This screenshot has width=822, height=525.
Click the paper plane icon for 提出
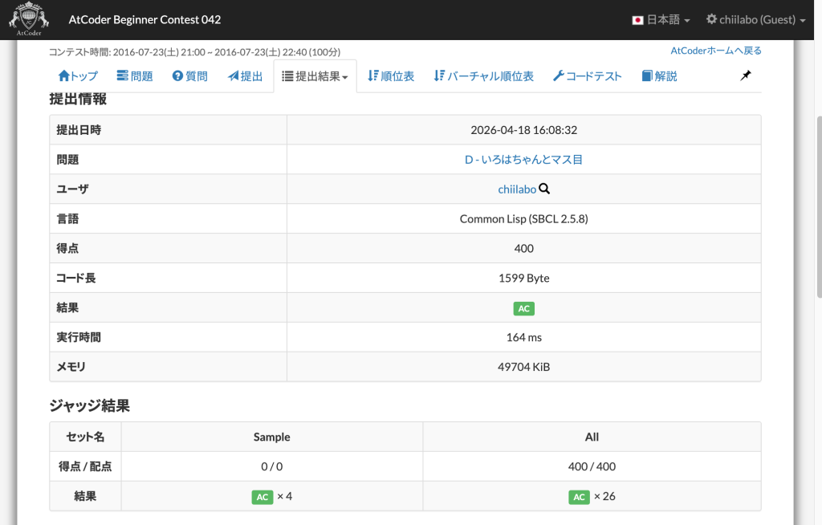click(x=234, y=76)
